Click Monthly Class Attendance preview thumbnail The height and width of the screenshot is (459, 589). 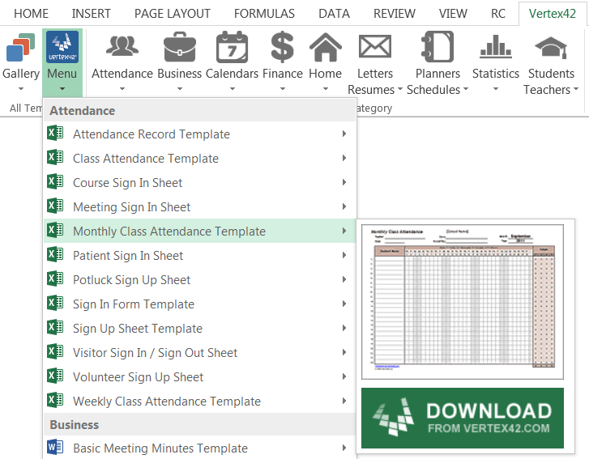point(463,302)
